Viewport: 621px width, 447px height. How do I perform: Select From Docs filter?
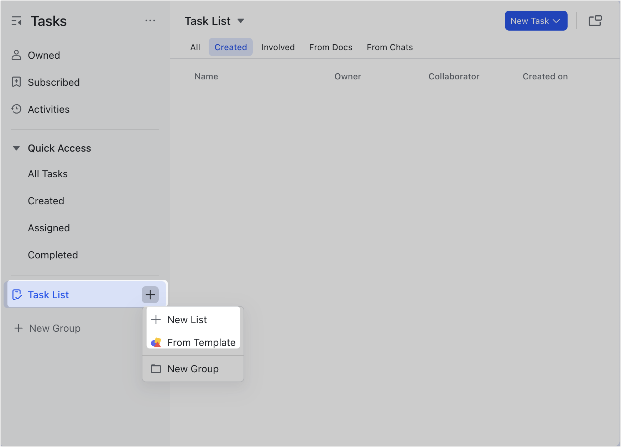330,47
